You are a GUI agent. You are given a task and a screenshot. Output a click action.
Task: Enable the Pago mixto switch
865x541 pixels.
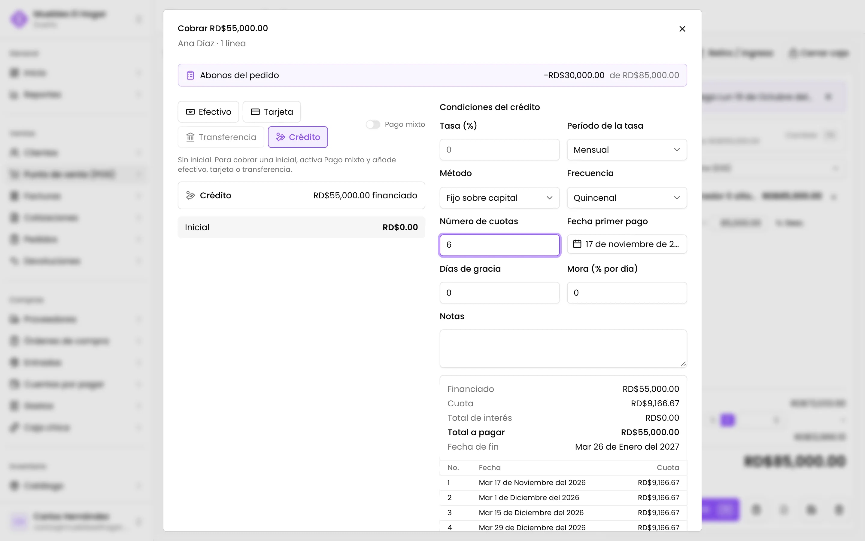373,124
